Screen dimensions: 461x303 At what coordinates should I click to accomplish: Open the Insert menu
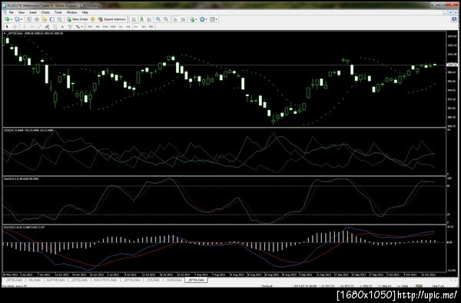click(32, 12)
